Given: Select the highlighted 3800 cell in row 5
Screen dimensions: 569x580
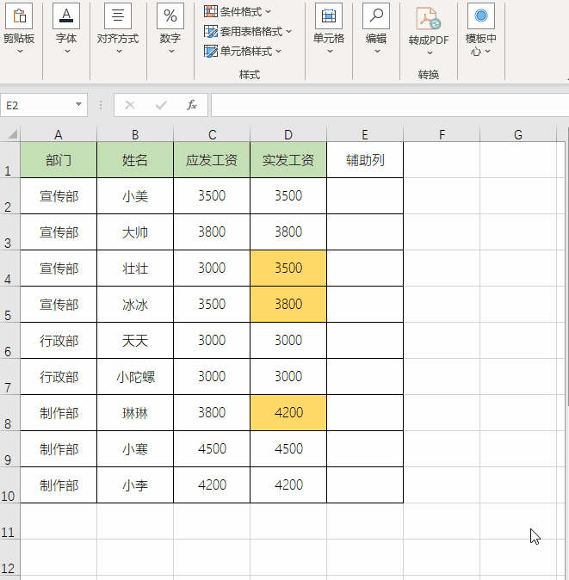Looking at the screenshot, I should pos(288,304).
